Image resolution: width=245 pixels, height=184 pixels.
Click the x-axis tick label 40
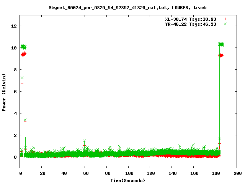tap(64, 173)
